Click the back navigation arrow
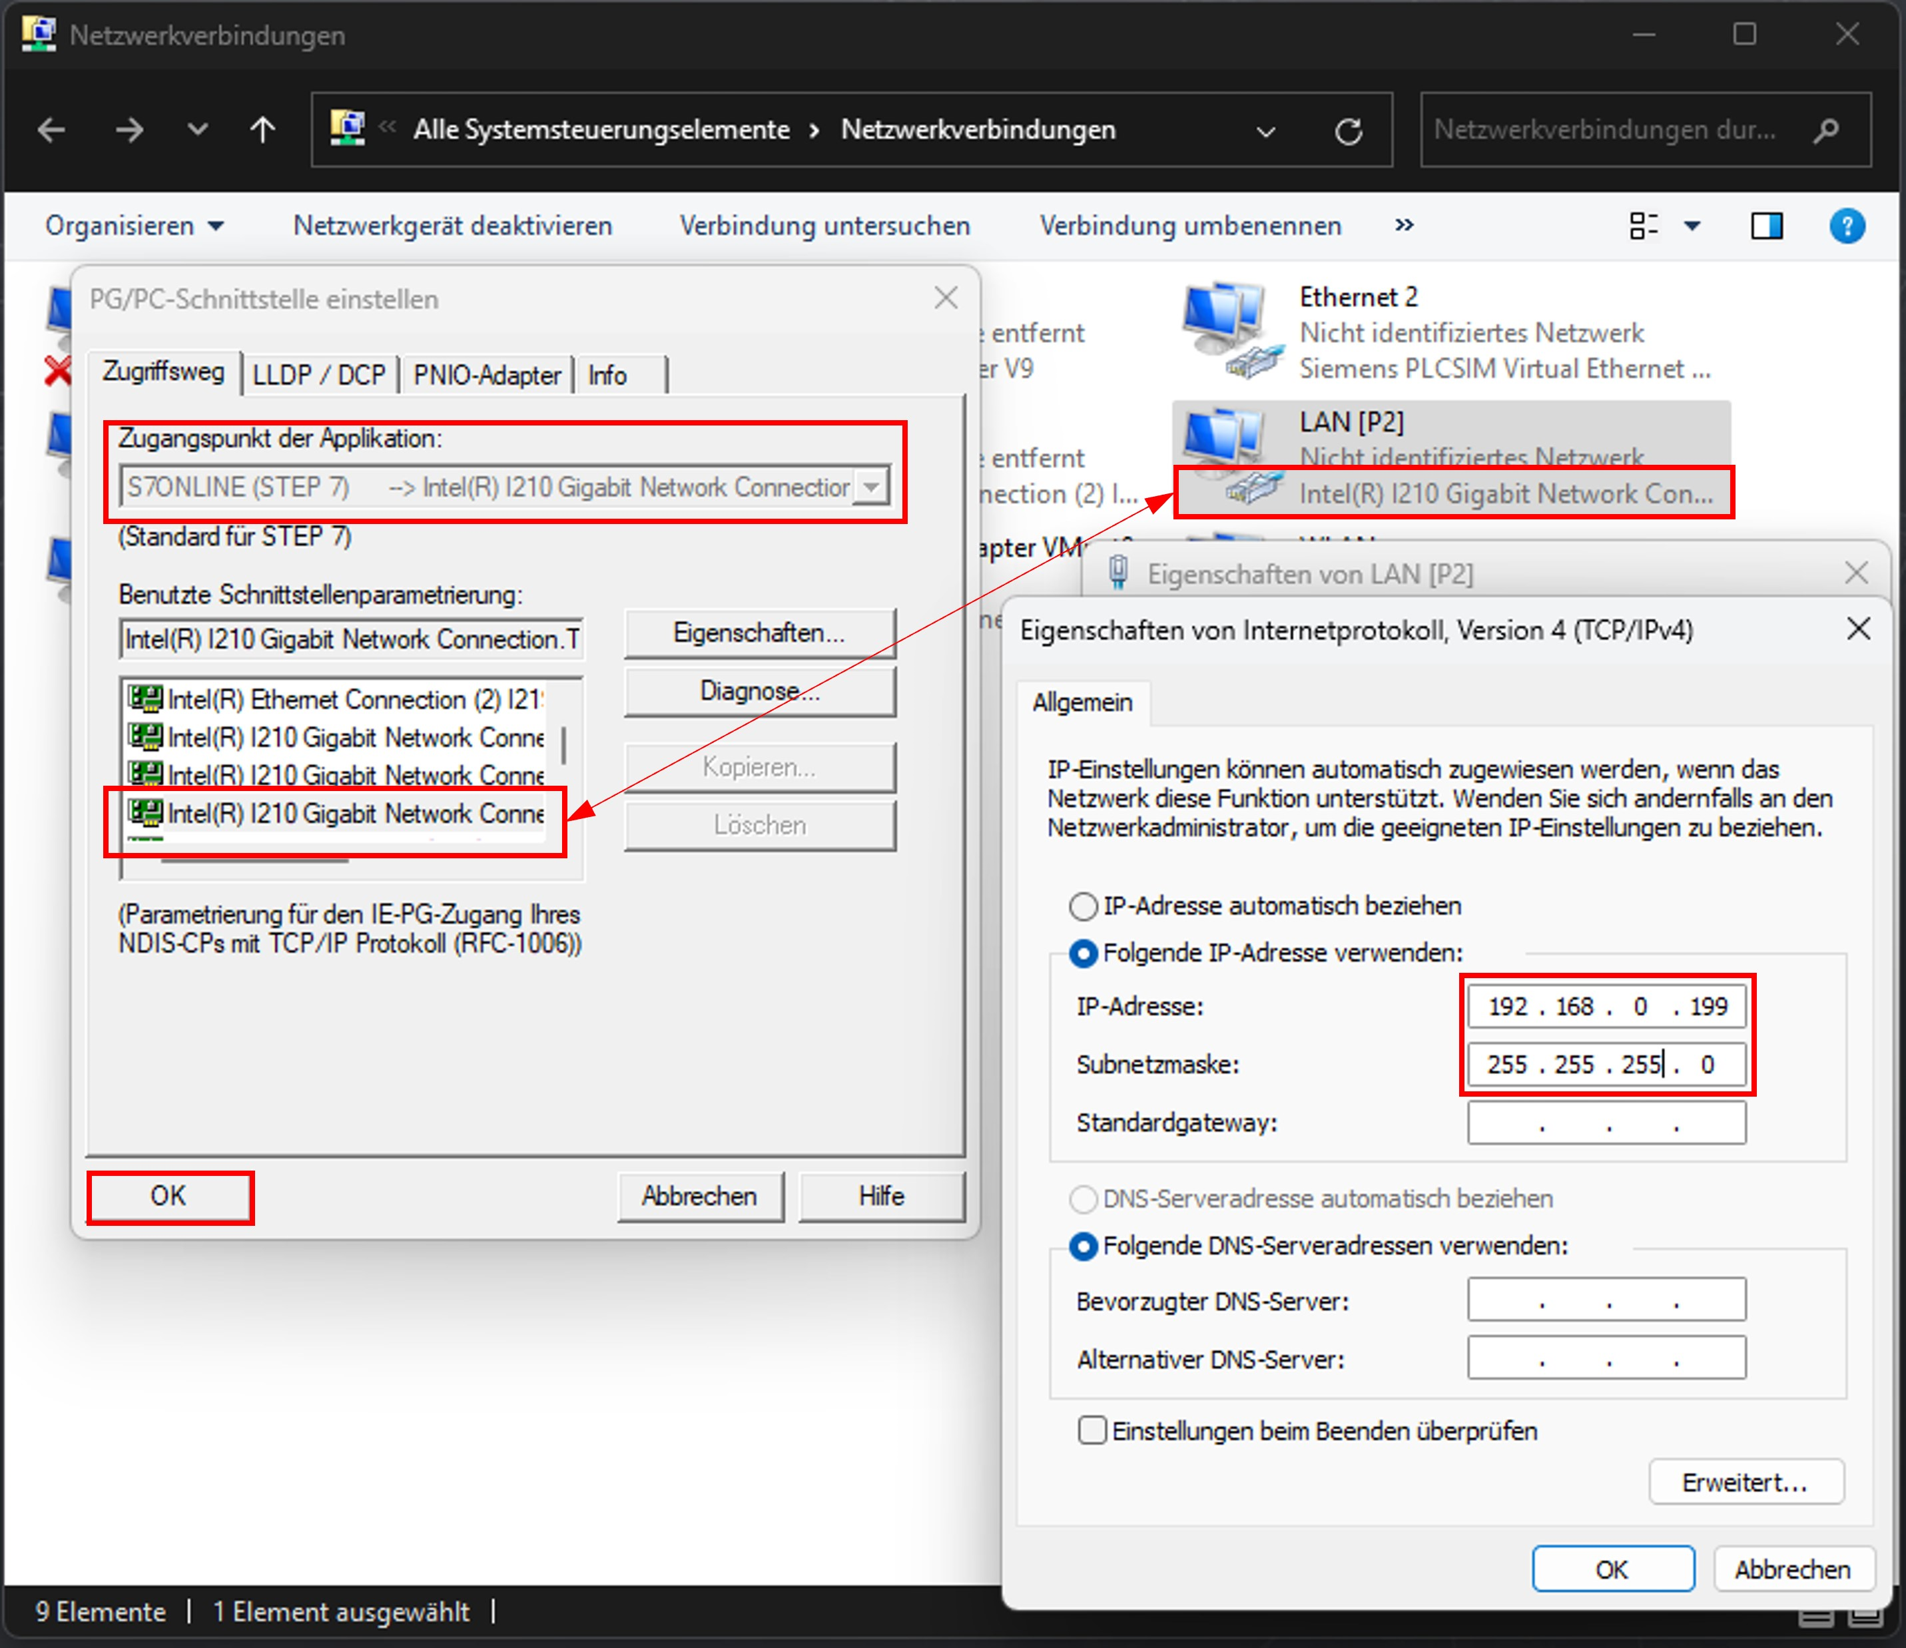1906x1648 pixels. [51, 131]
